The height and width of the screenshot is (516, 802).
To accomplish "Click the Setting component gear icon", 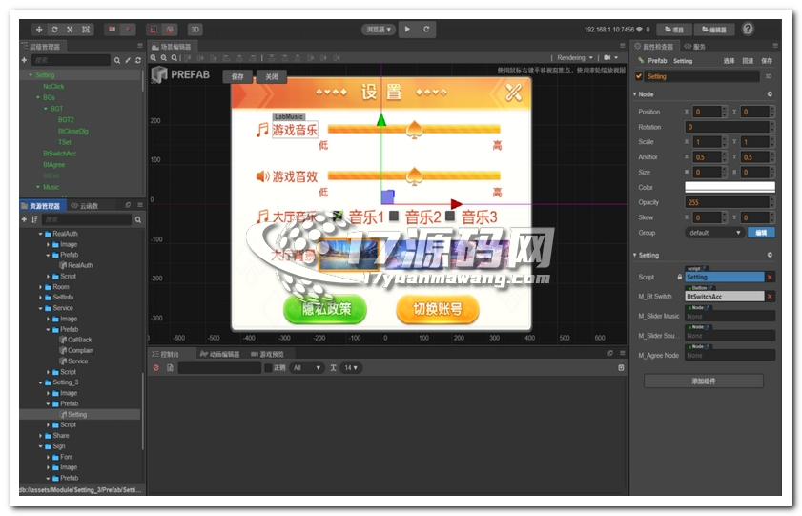I will click(x=770, y=255).
